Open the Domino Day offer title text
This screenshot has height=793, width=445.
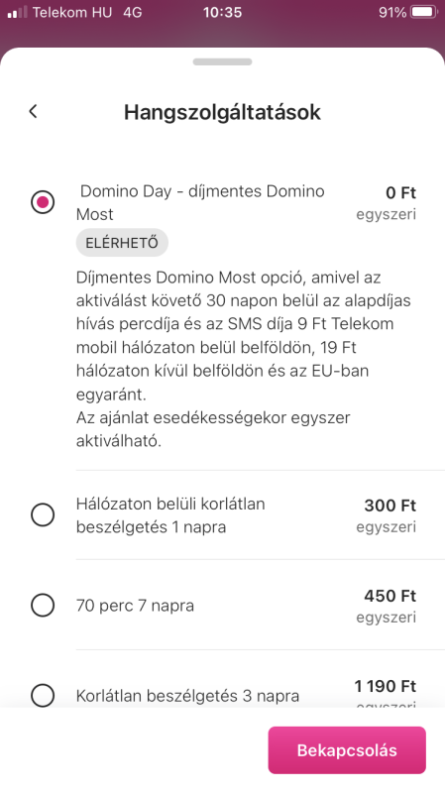(201, 203)
